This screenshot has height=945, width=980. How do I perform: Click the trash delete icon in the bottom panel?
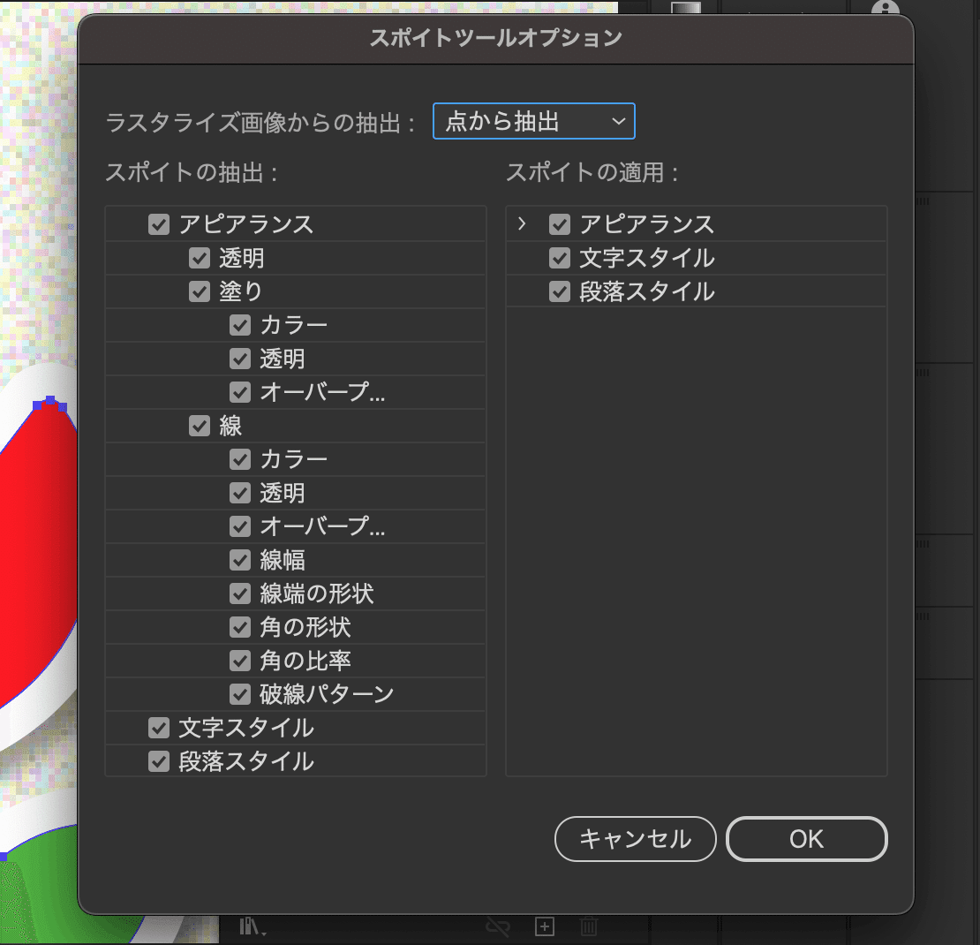(x=588, y=926)
